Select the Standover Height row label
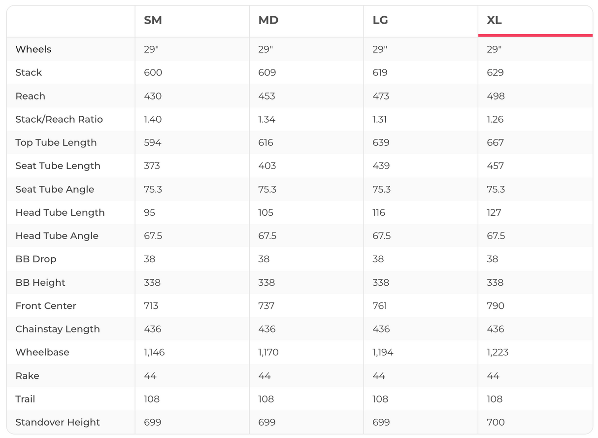Image resolution: width=598 pixels, height=438 pixels. click(x=58, y=422)
